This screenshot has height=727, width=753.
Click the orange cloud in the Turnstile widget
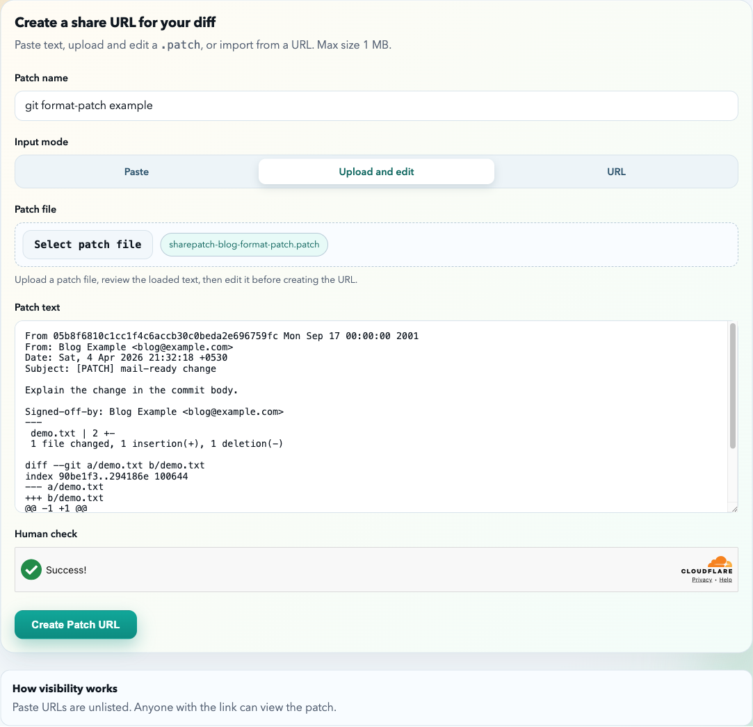pos(720,560)
